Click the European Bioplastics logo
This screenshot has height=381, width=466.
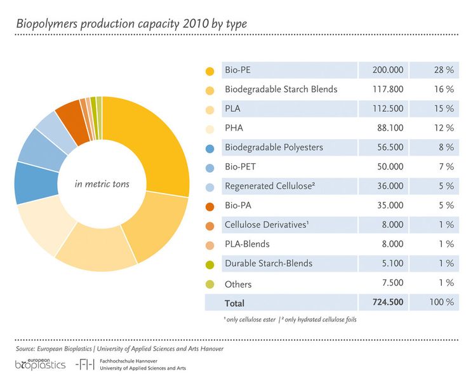[x=40, y=364]
